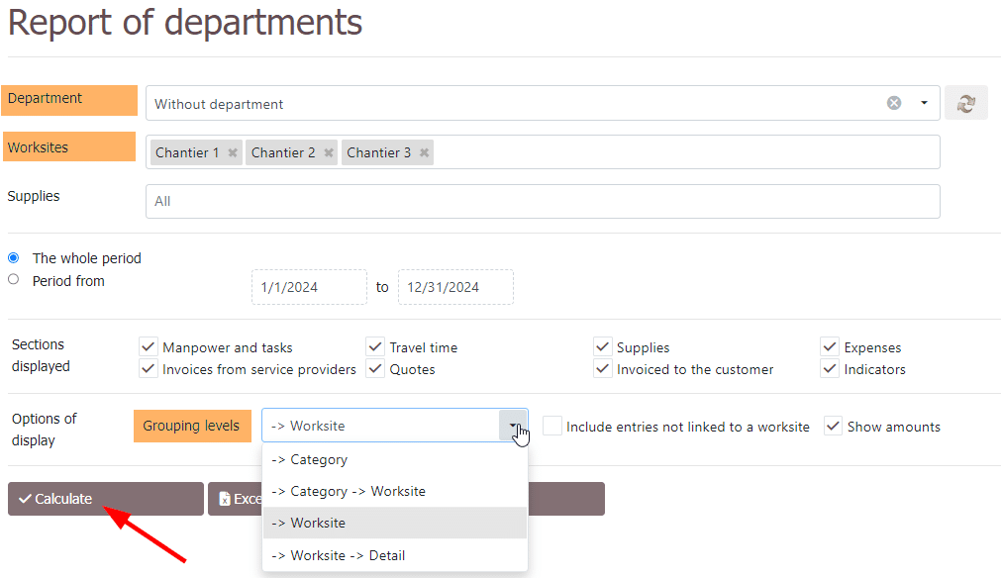Remove Chantier 3 worksite tag
This screenshot has width=1001, height=578.
(424, 152)
